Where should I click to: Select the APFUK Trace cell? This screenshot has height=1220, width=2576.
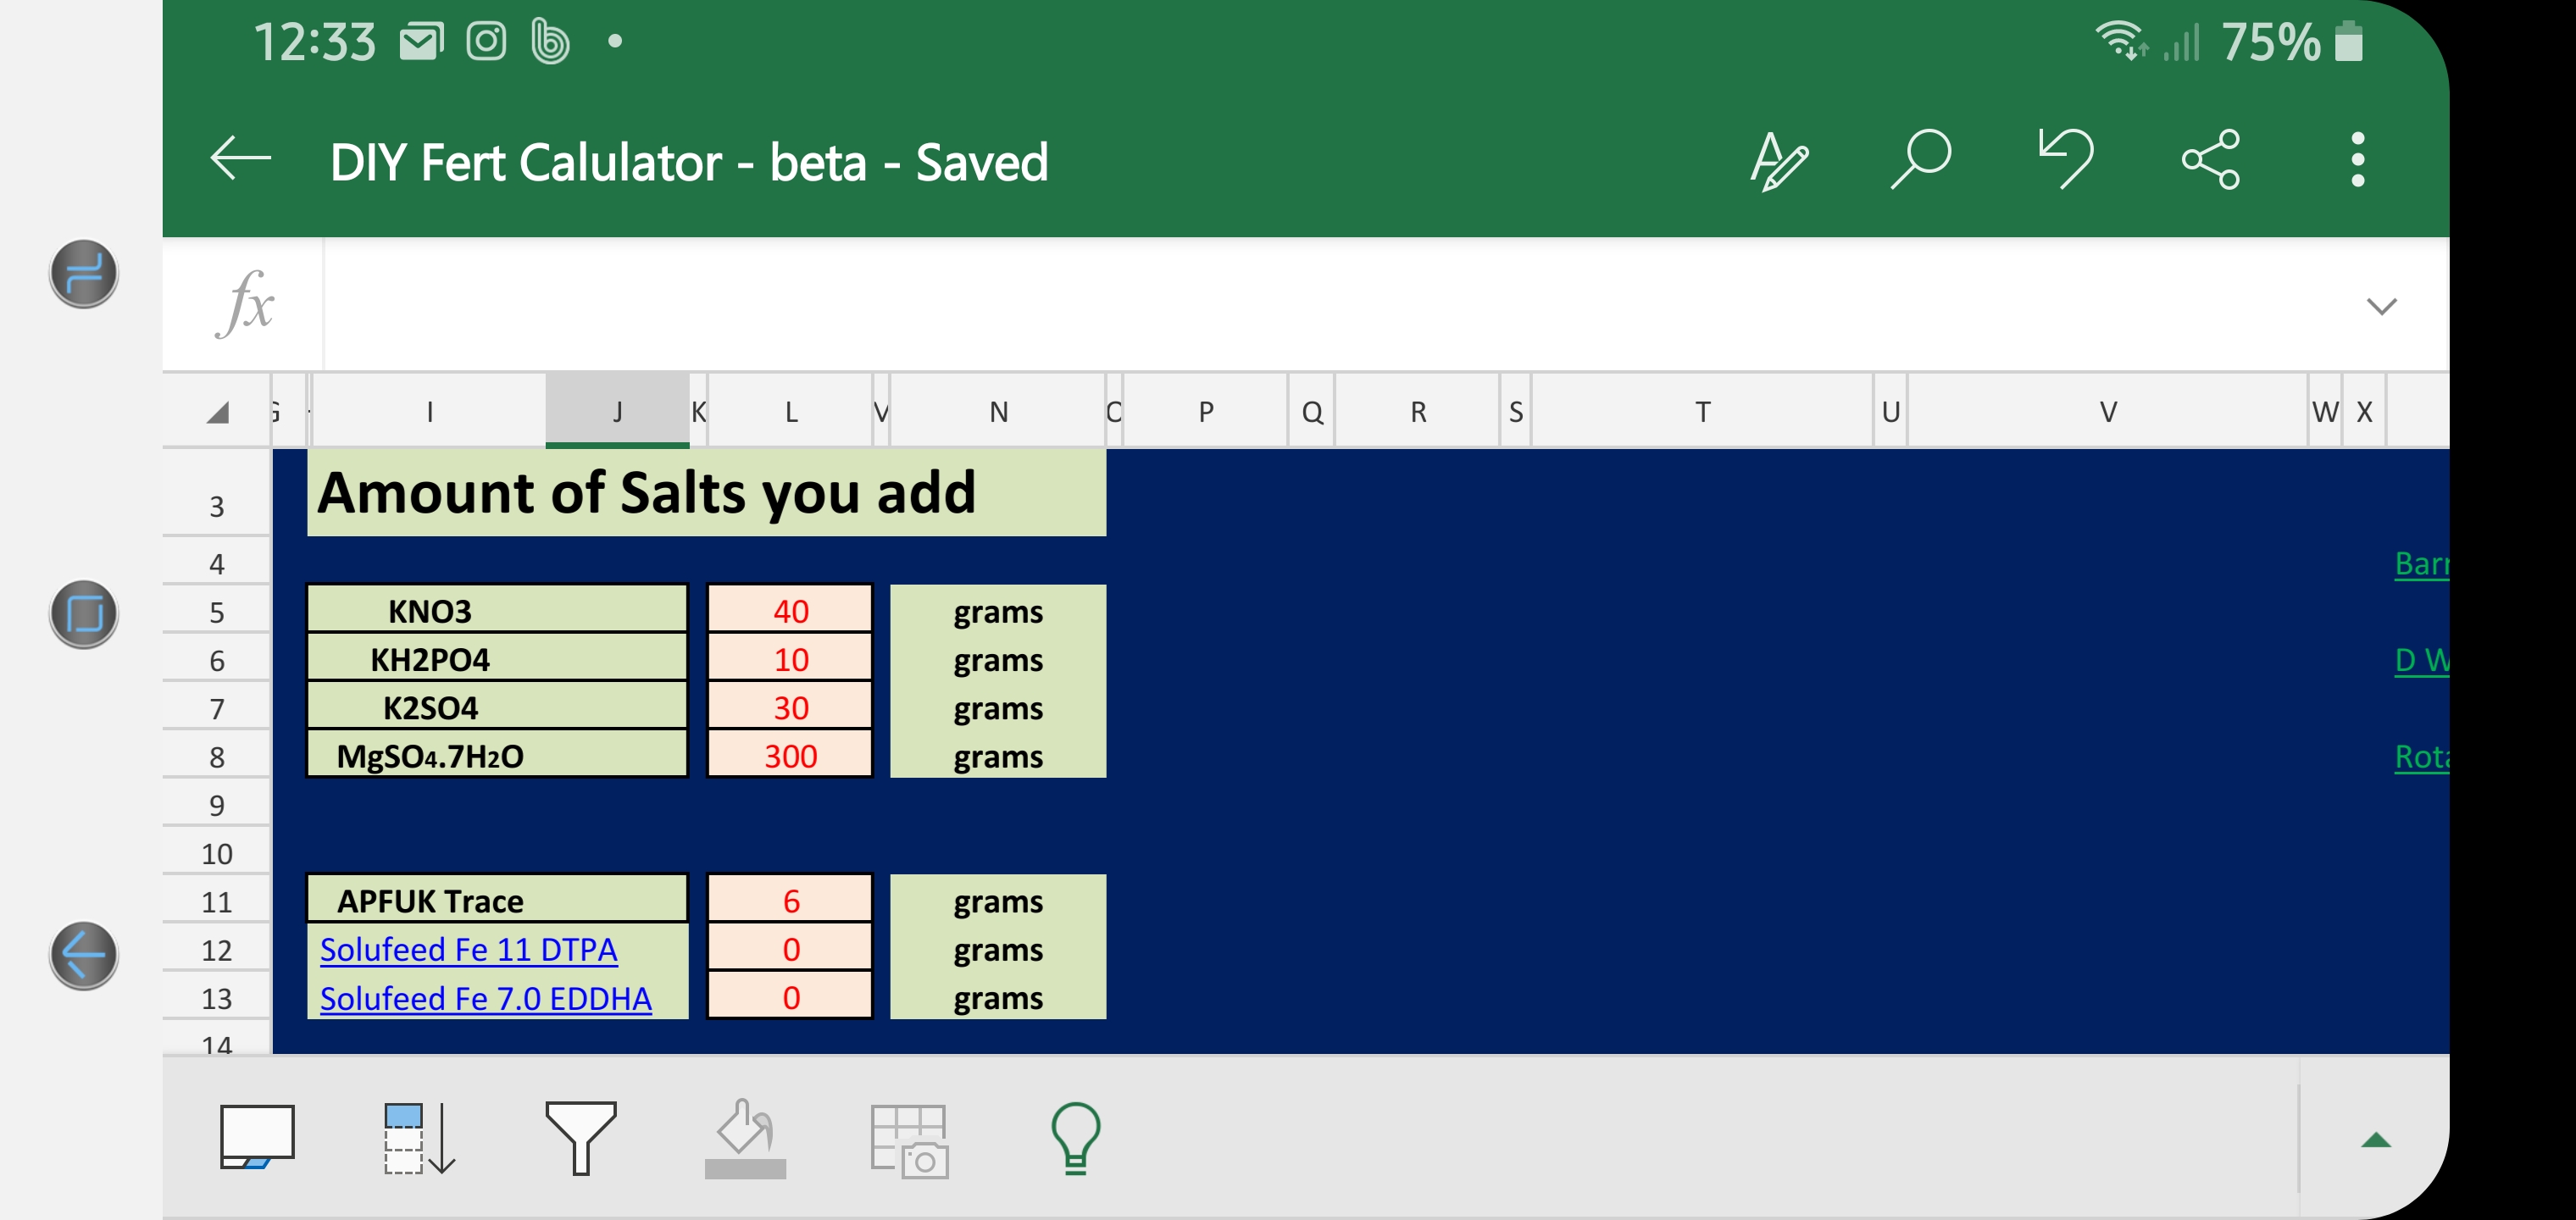pos(497,900)
